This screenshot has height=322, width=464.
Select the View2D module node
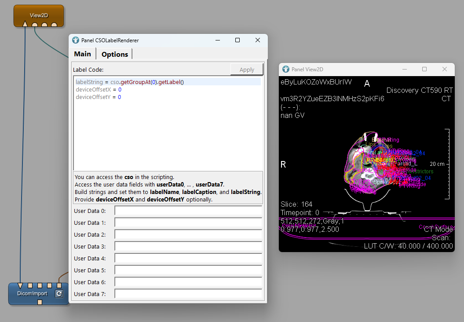[39, 15]
